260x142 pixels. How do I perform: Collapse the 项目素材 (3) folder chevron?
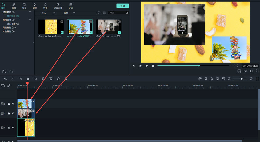[x=30, y=12]
